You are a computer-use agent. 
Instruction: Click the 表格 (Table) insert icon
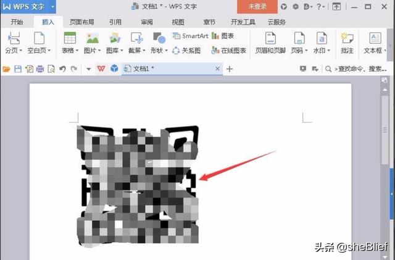[69, 38]
